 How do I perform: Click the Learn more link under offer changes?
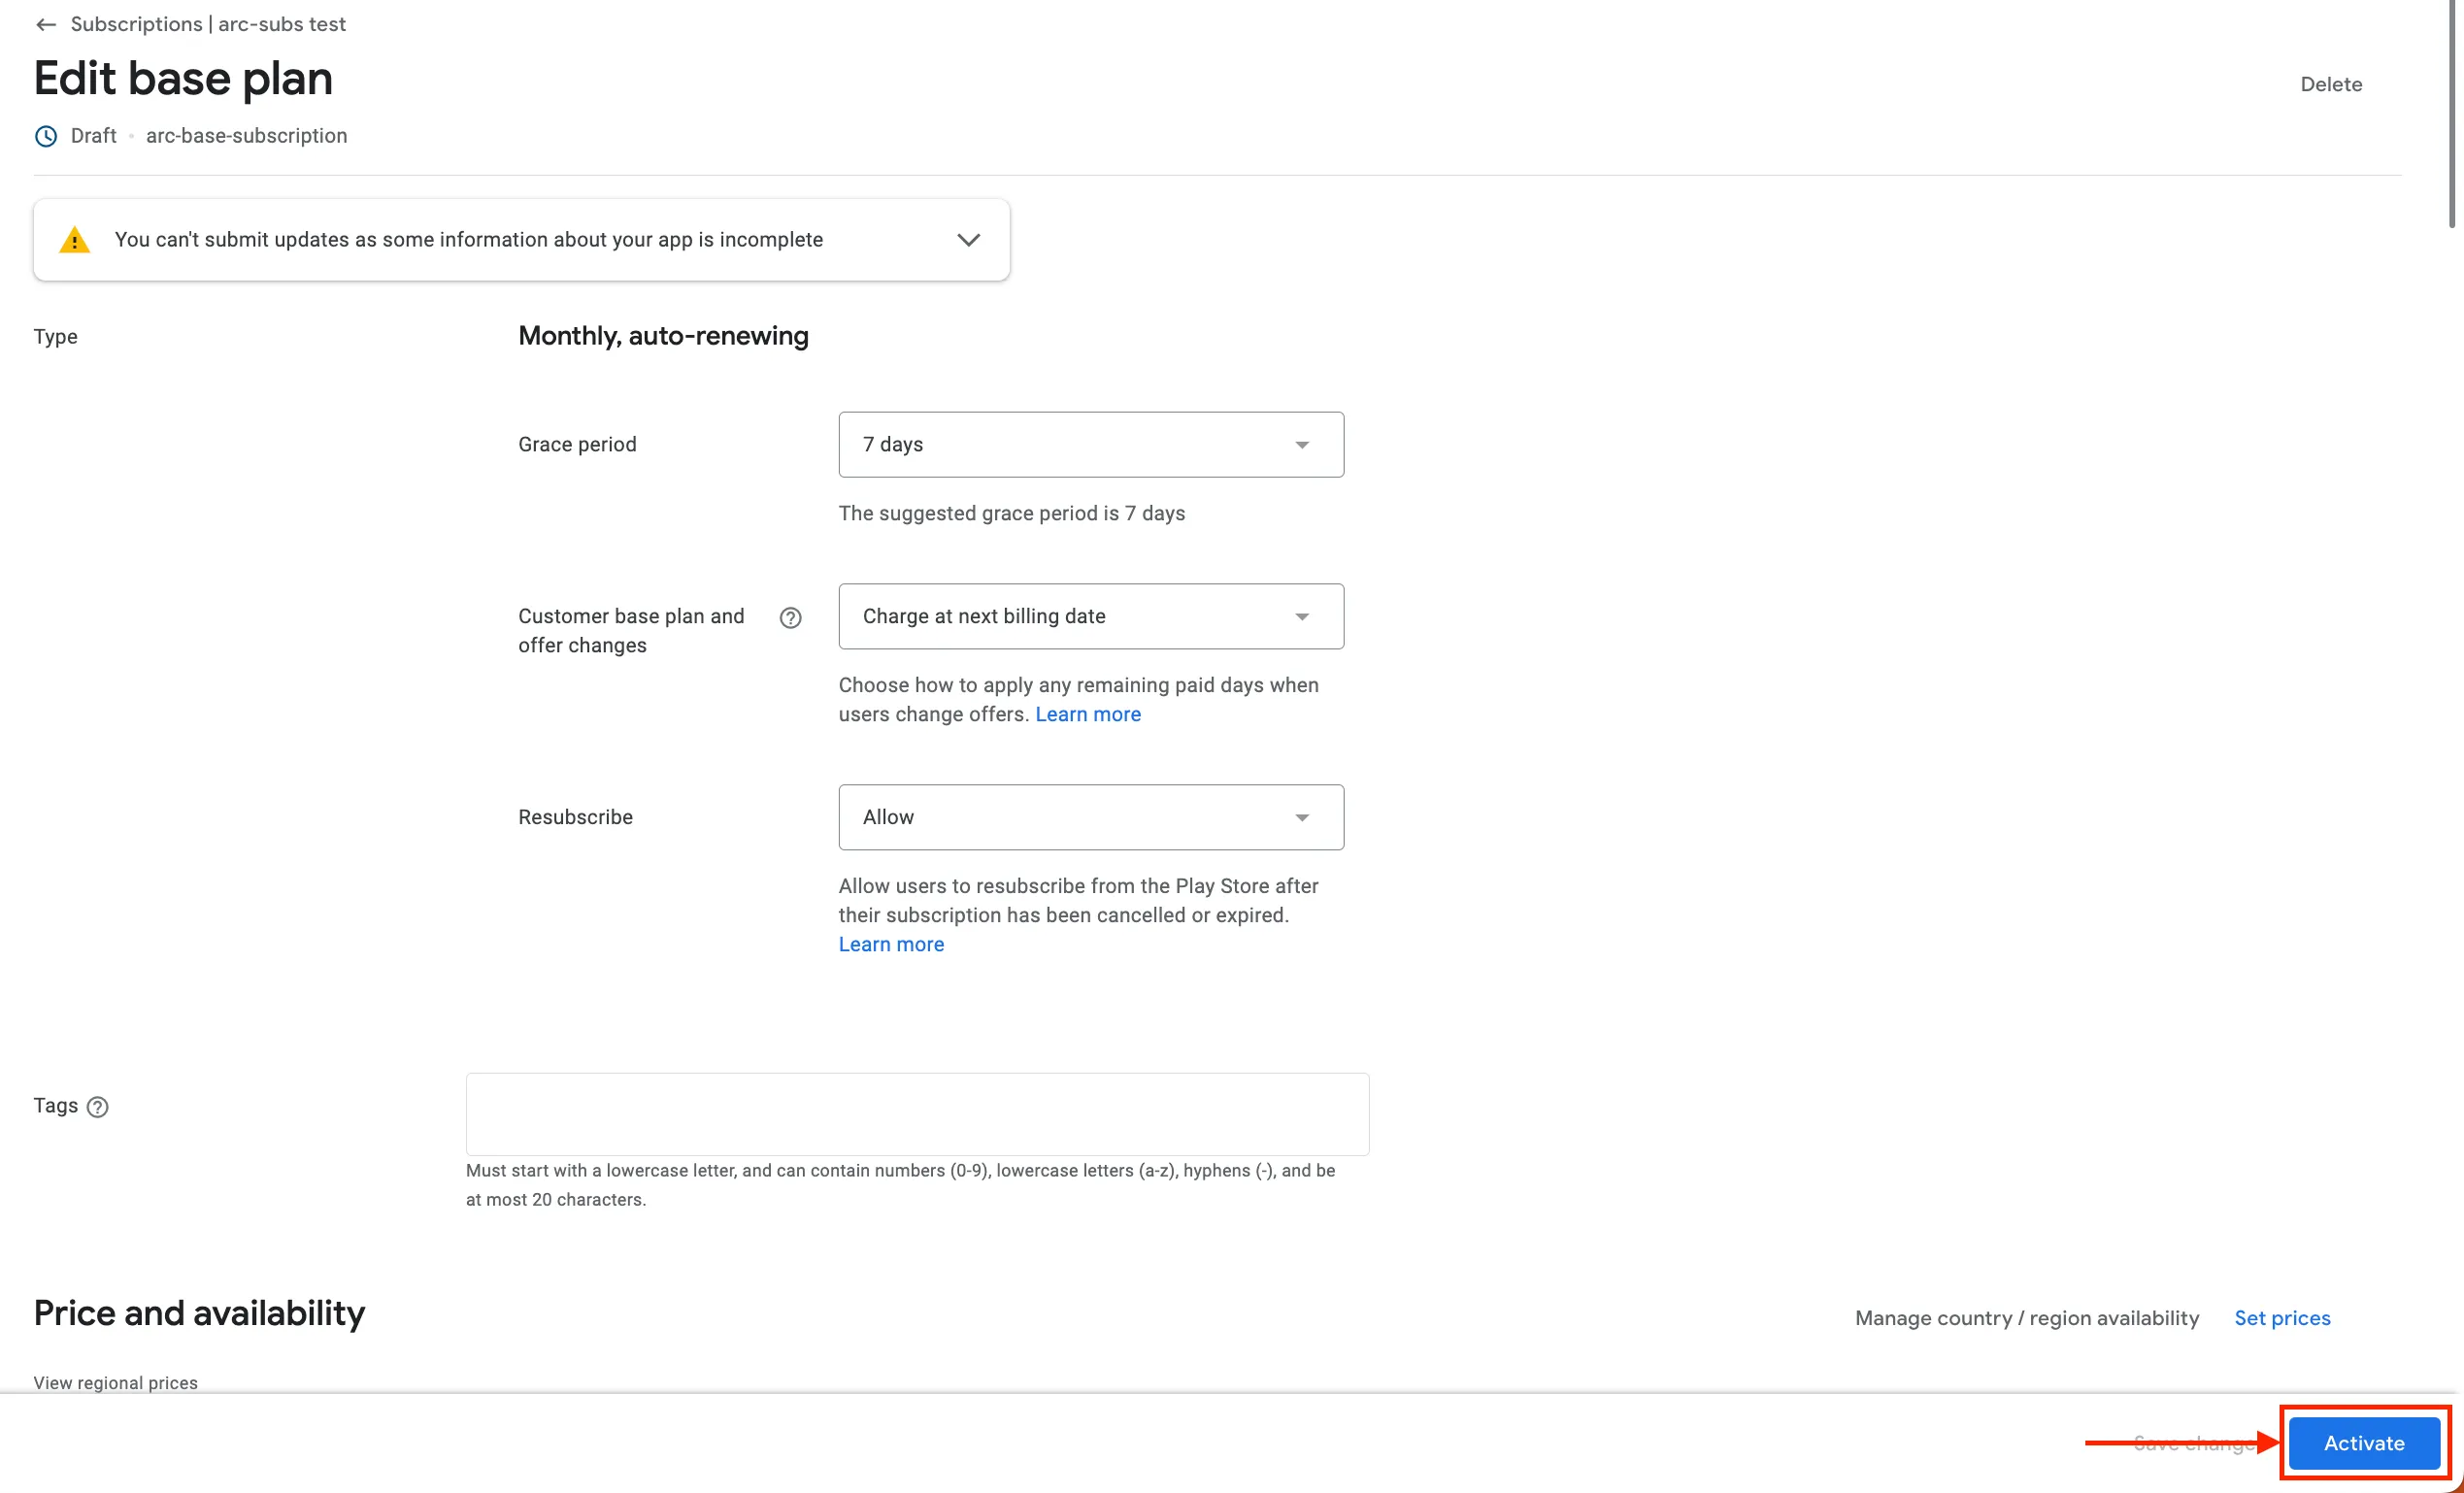coord(1087,713)
